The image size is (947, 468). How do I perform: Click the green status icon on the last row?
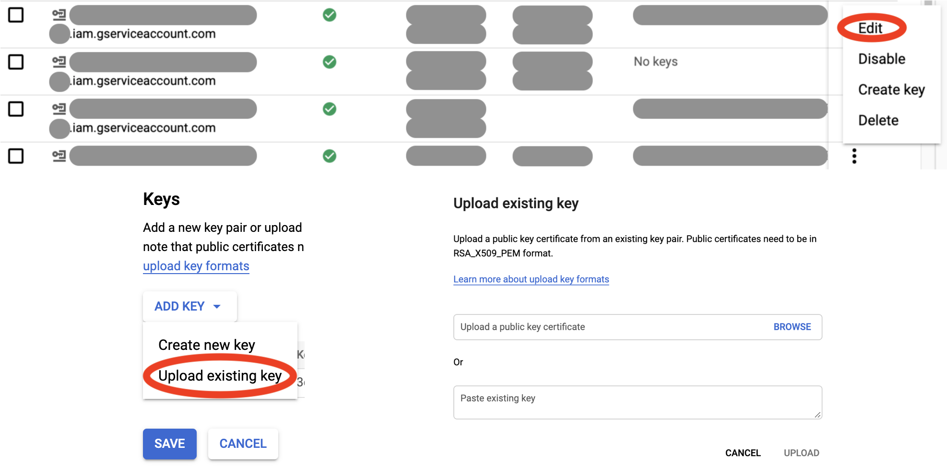tap(329, 156)
